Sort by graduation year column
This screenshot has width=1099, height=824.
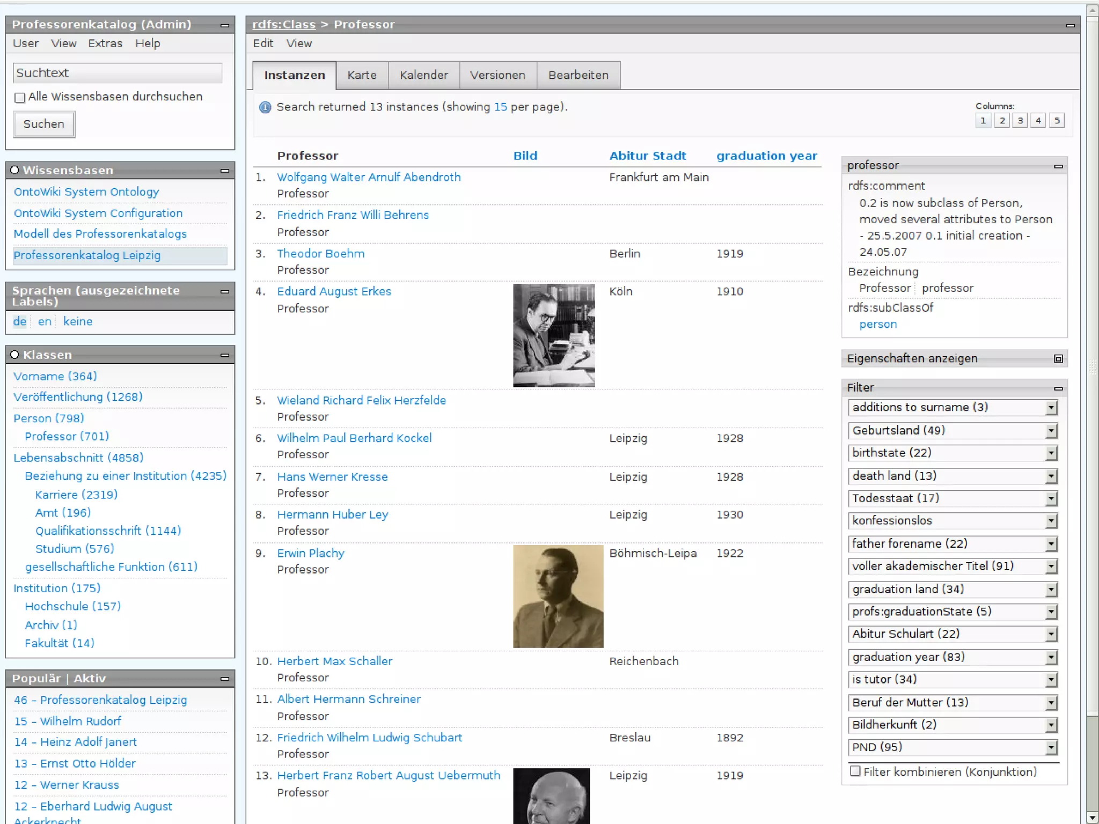pos(766,156)
